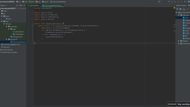The image size is (190, 107).
Task: Select the install Maven lifecycle goal
Action: 186,33
